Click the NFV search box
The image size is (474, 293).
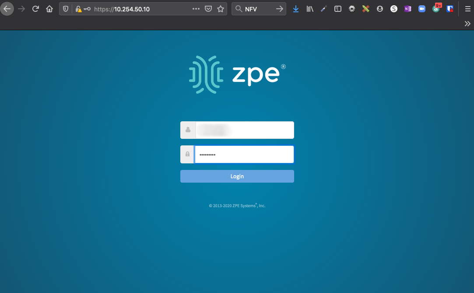(260, 9)
